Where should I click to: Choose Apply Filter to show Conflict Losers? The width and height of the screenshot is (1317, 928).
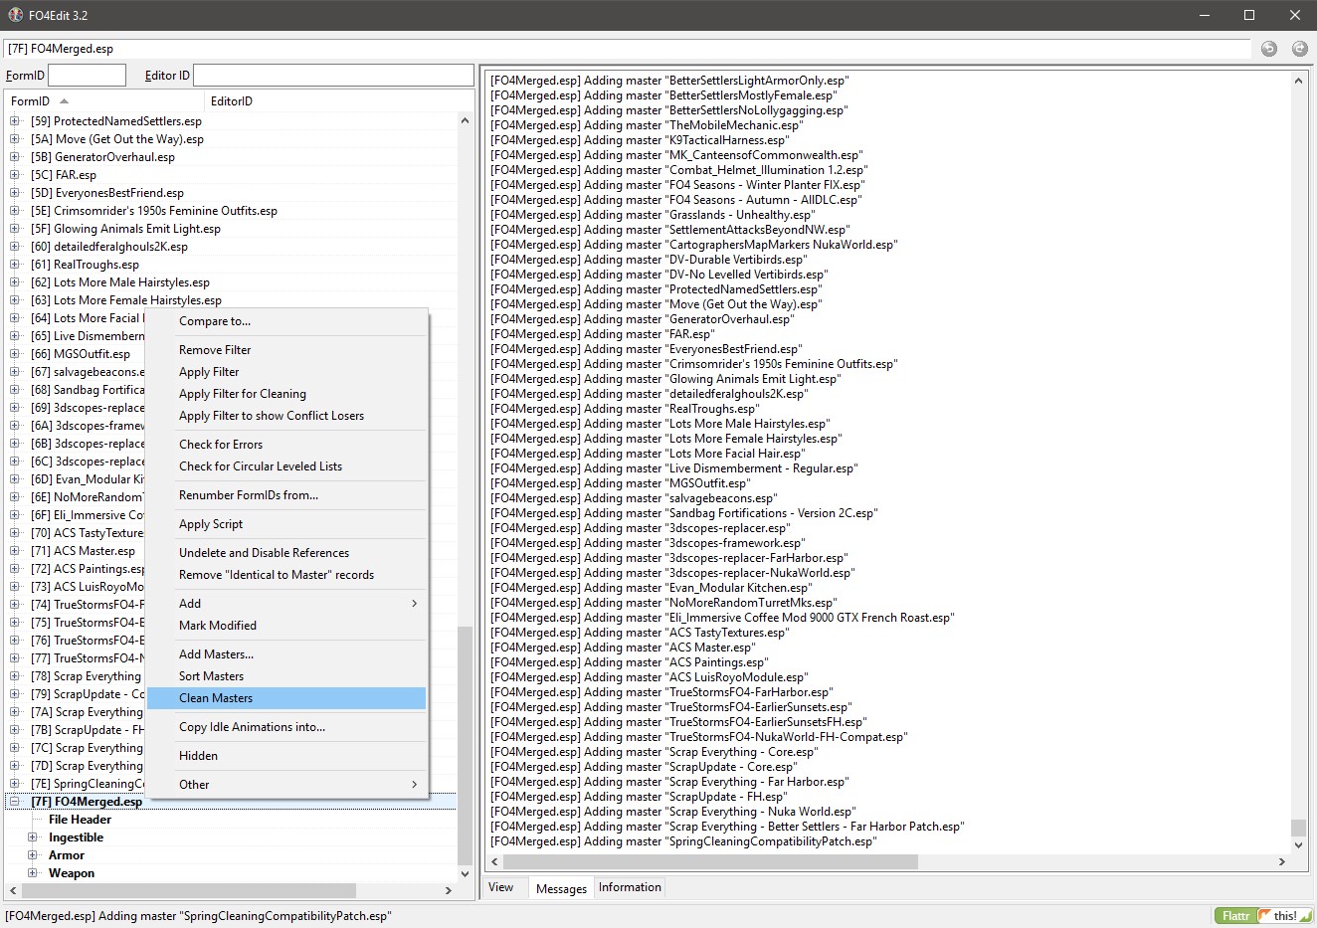(286, 416)
